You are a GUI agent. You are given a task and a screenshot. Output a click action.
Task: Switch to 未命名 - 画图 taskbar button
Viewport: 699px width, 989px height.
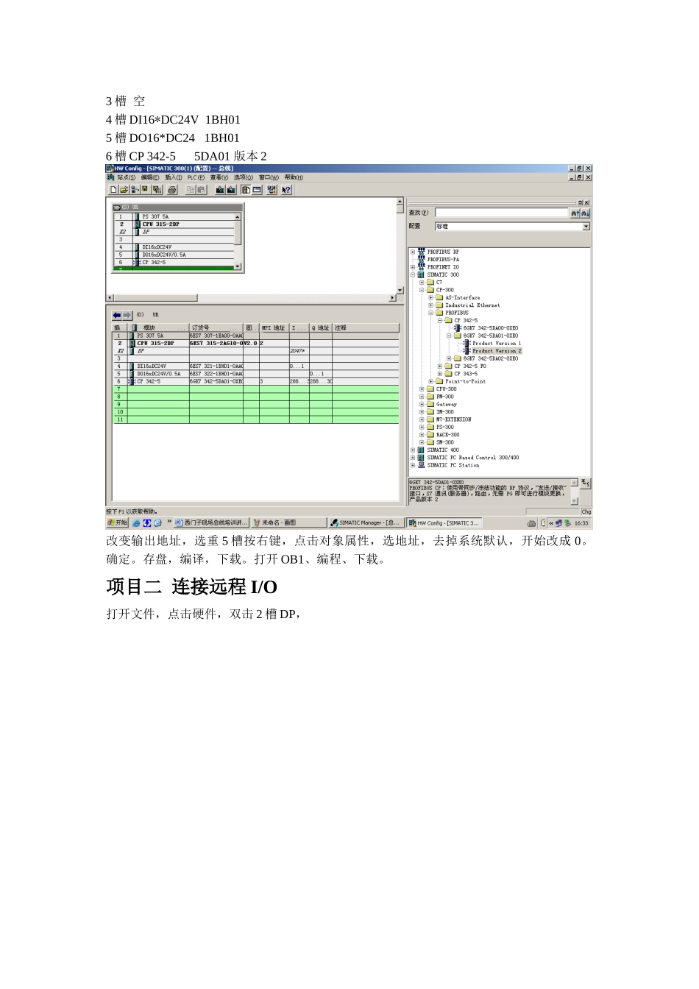pos(288,523)
